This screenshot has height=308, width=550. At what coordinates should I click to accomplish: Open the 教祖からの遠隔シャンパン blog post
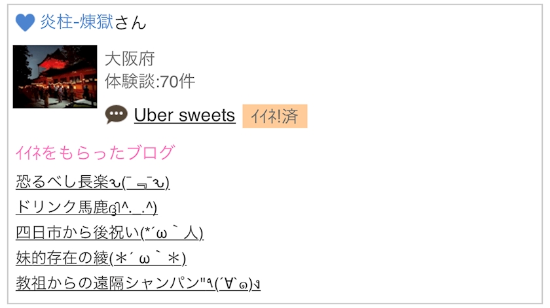point(107,284)
